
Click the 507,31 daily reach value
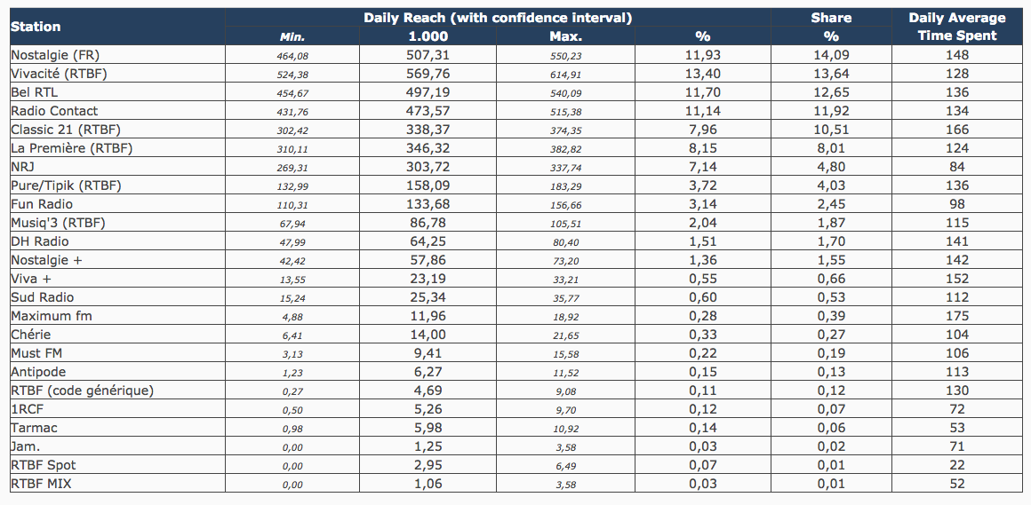click(428, 55)
